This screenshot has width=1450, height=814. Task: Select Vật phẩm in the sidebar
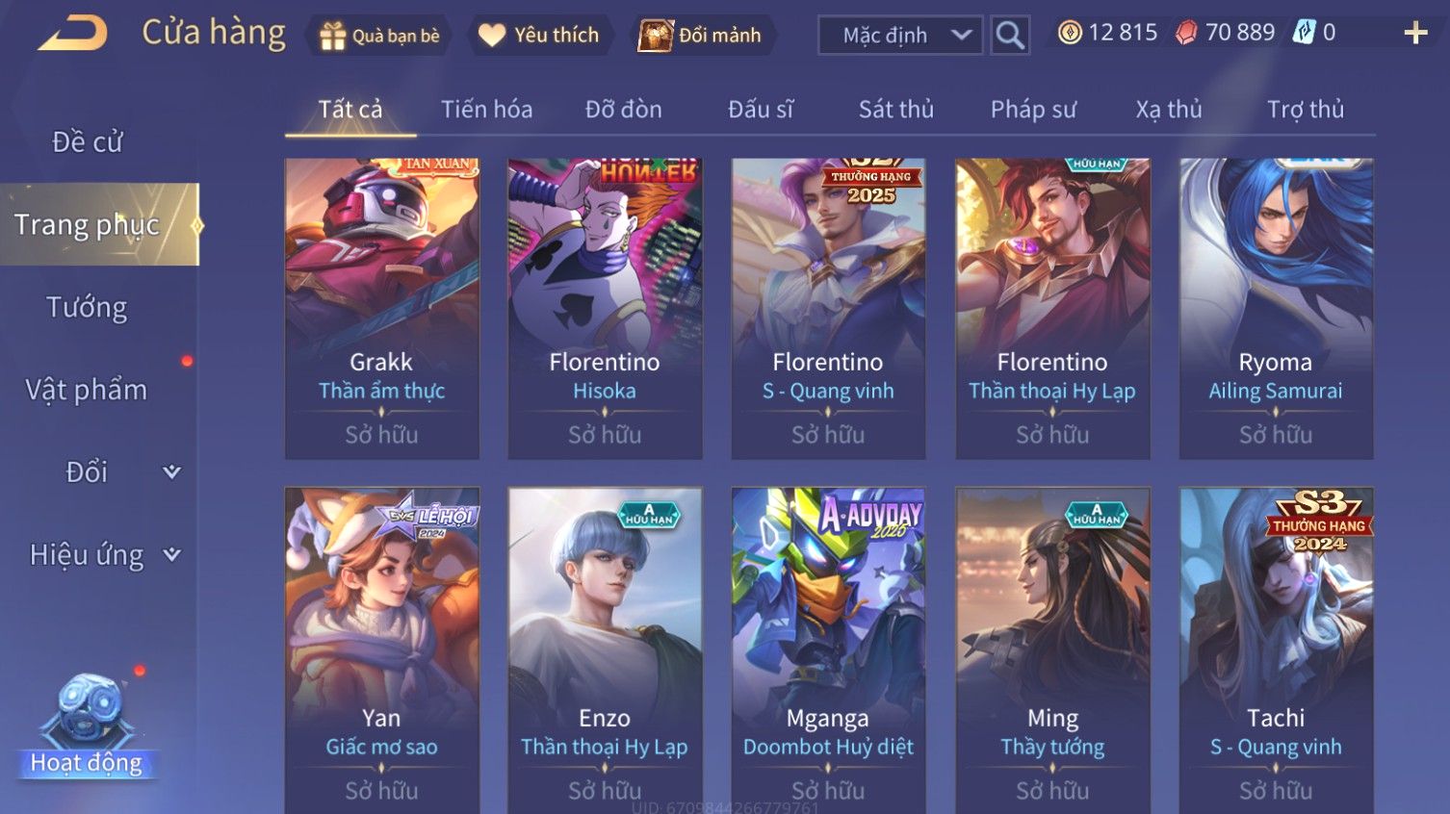(x=87, y=391)
